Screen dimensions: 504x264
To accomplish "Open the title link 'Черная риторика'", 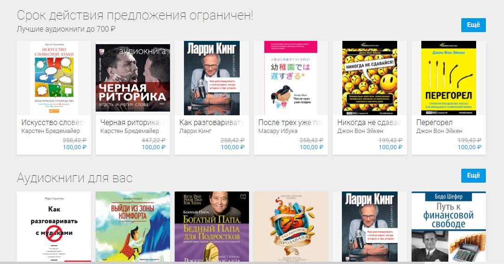I will (130, 123).
